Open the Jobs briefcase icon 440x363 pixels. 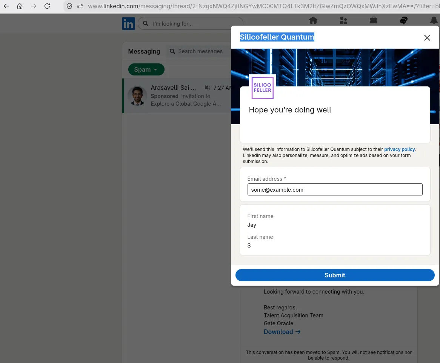click(374, 20)
